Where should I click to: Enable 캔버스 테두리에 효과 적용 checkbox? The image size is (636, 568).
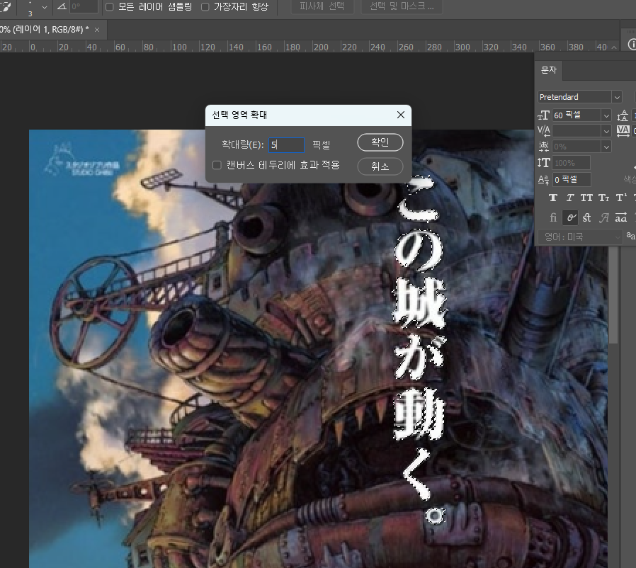(x=217, y=165)
